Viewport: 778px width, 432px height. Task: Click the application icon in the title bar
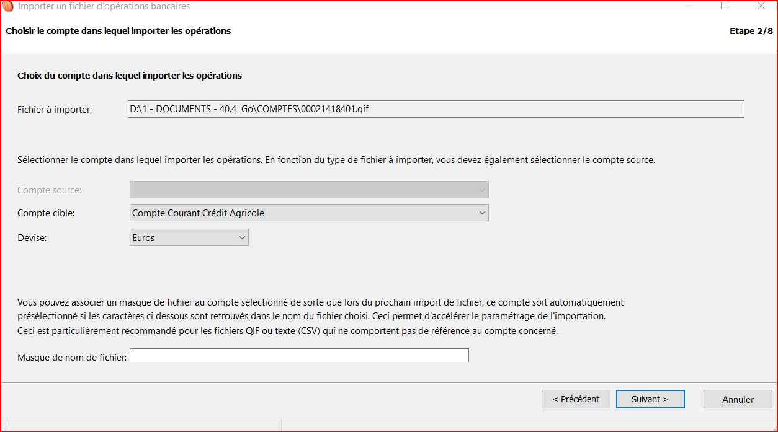[8, 6]
